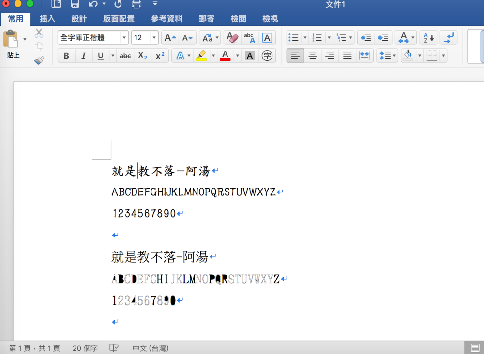Click language 中文 (台灣) in status bar
Viewport: 484px width, 354px height.
tap(151, 348)
